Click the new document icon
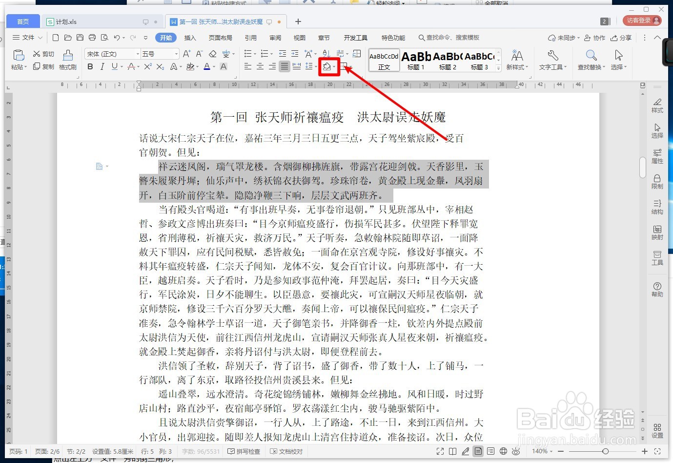Viewport: 673px width, 463px height. click(x=56, y=38)
